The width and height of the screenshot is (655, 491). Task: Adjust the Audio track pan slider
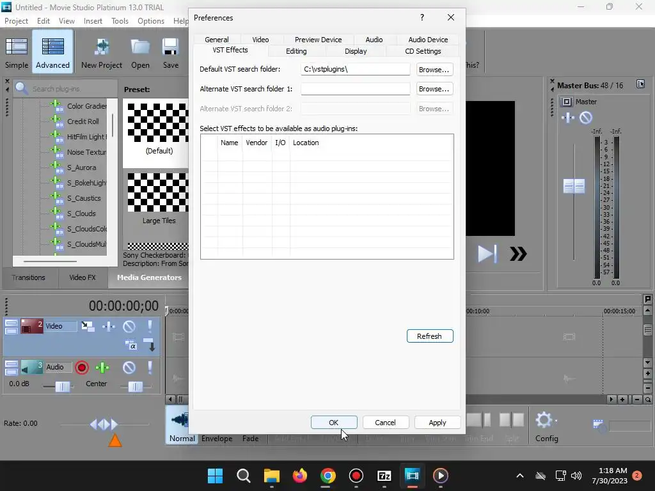136,387
